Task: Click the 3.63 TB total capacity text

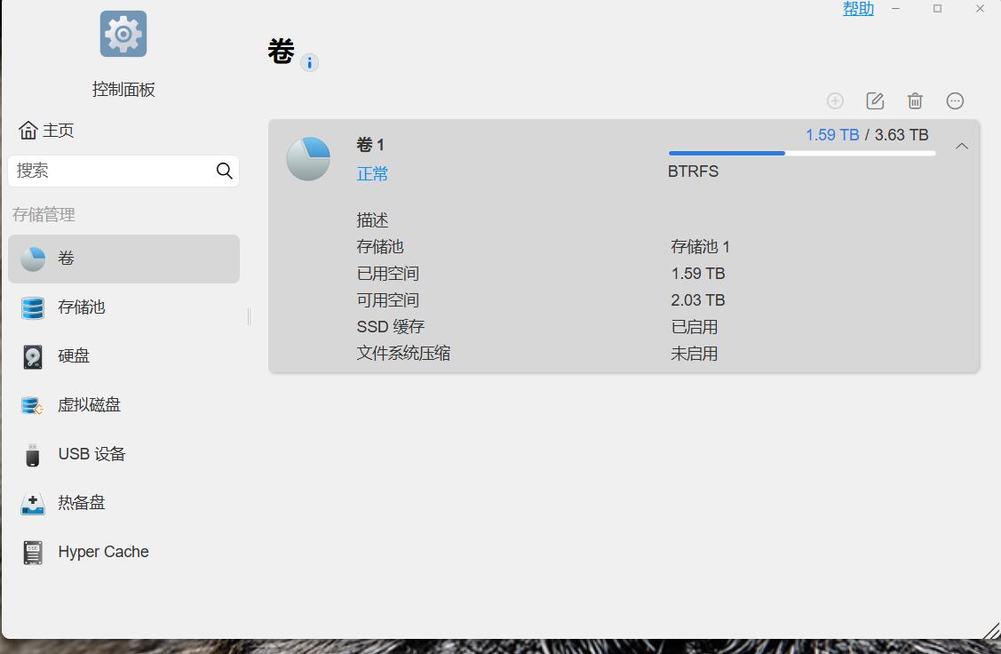Action: pyautogui.click(x=902, y=135)
